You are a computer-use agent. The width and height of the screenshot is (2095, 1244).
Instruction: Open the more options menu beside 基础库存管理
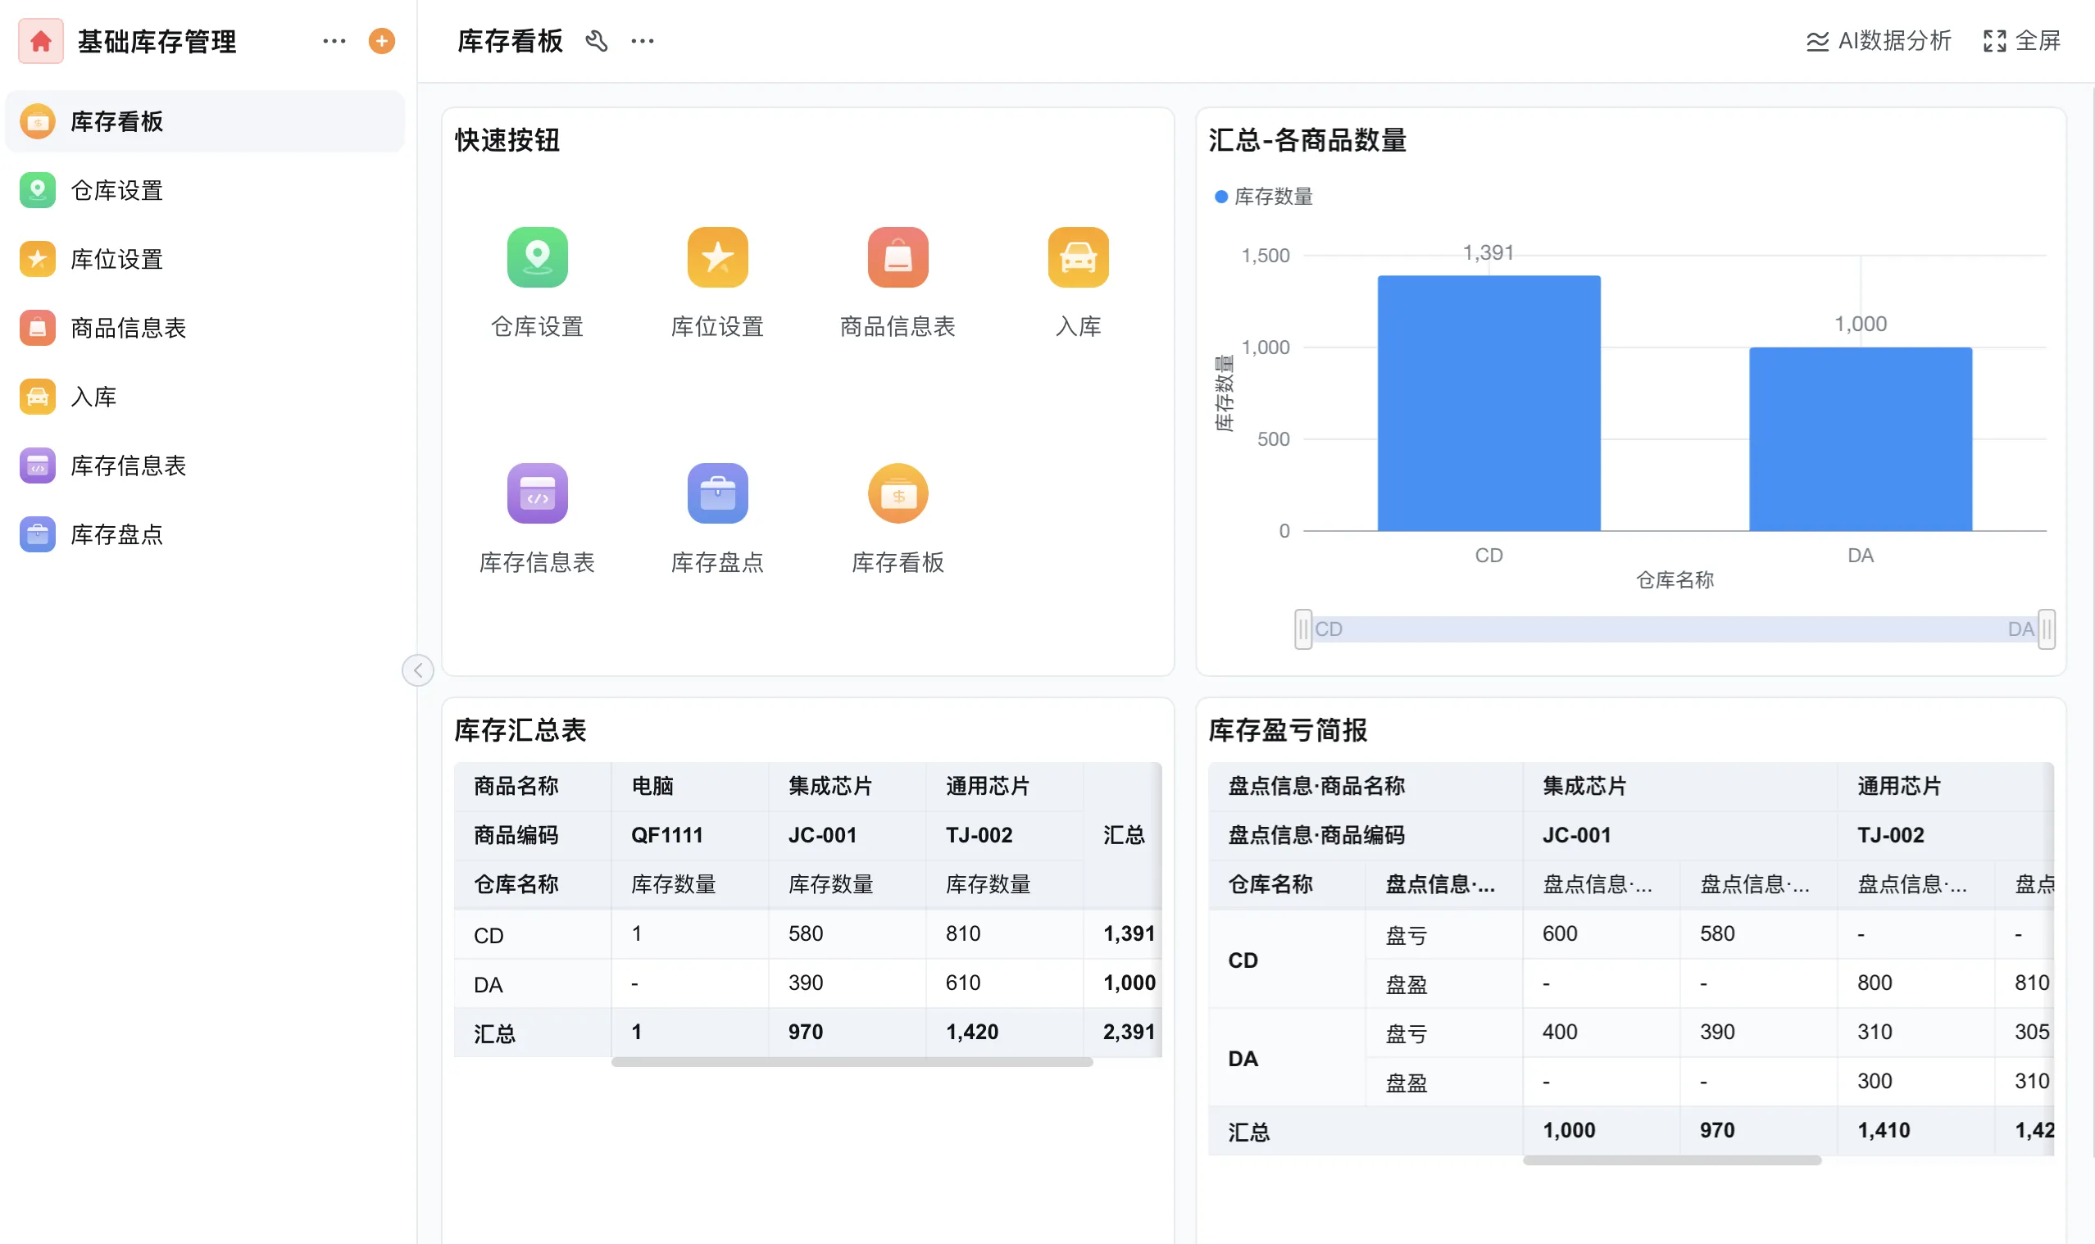pyautogui.click(x=334, y=40)
